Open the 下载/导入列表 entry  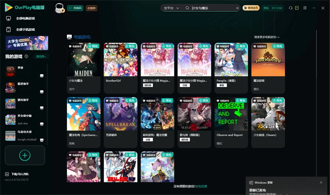coord(17,174)
